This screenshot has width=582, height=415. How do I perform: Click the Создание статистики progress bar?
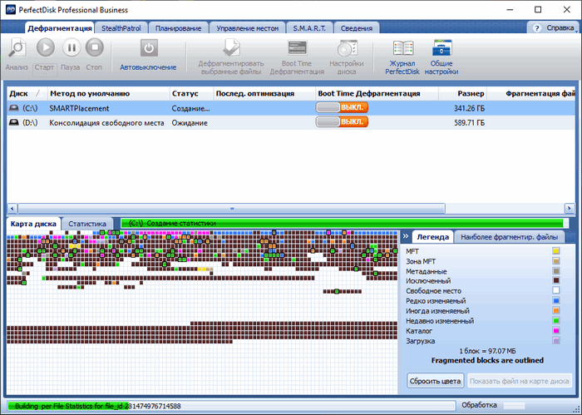point(344,223)
